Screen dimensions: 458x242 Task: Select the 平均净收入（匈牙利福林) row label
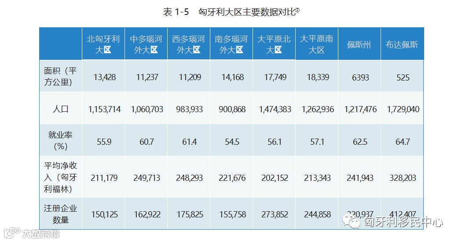tap(60, 177)
